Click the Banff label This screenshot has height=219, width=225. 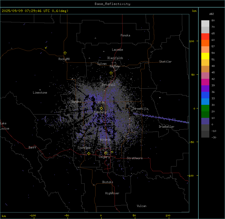[32, 147]
